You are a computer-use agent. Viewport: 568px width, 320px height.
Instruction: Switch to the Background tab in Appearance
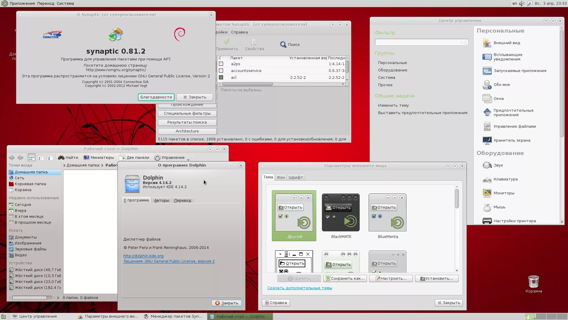281,177
